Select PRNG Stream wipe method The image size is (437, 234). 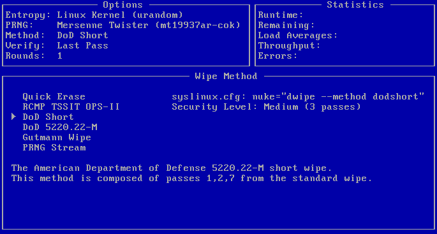(54, 148)
